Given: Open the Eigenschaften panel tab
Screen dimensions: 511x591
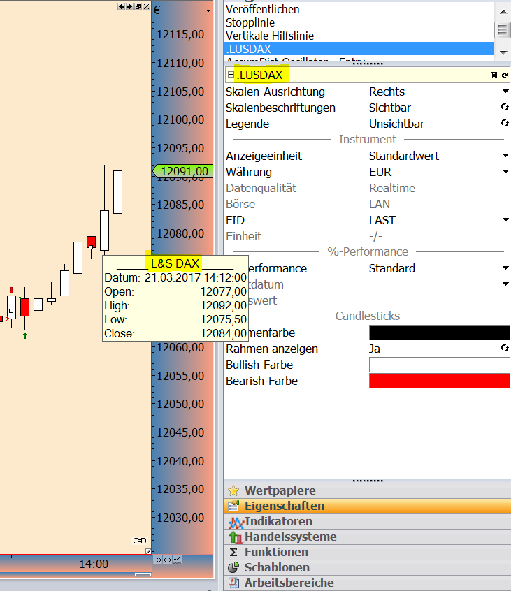Looking at the screenshot, I should [x=368, y=506].
